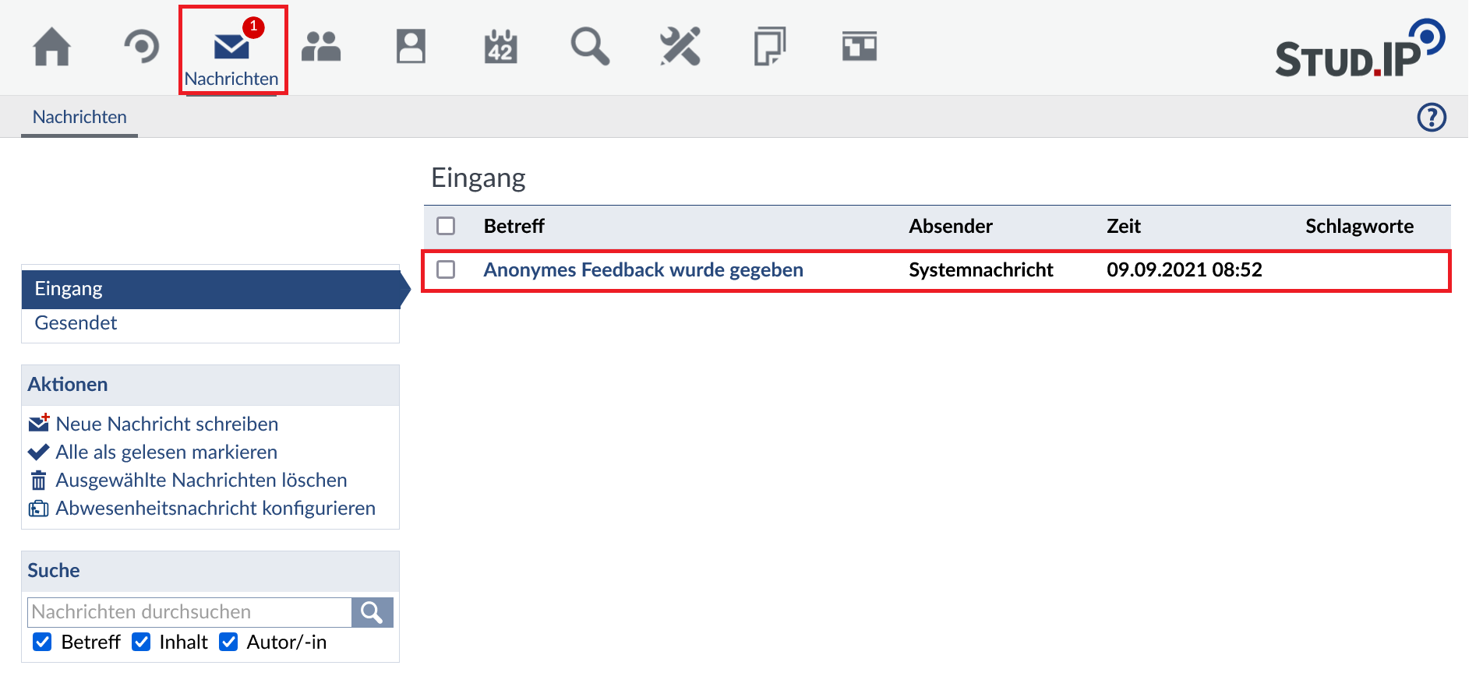
Task: Open the Profile person icon
Action: pyautogui.click(x=411, y=47)
